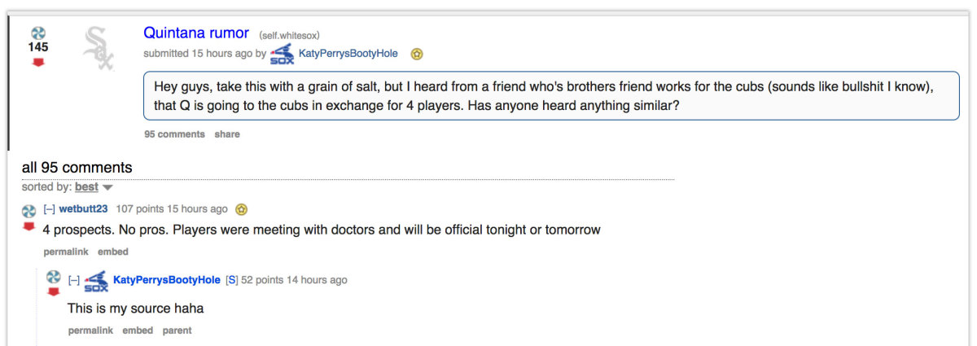This screenshot has width=977, height=346.
Task: Downvote wetbutt23's comment
Action: pyautogui.click(x=28, y=226)
